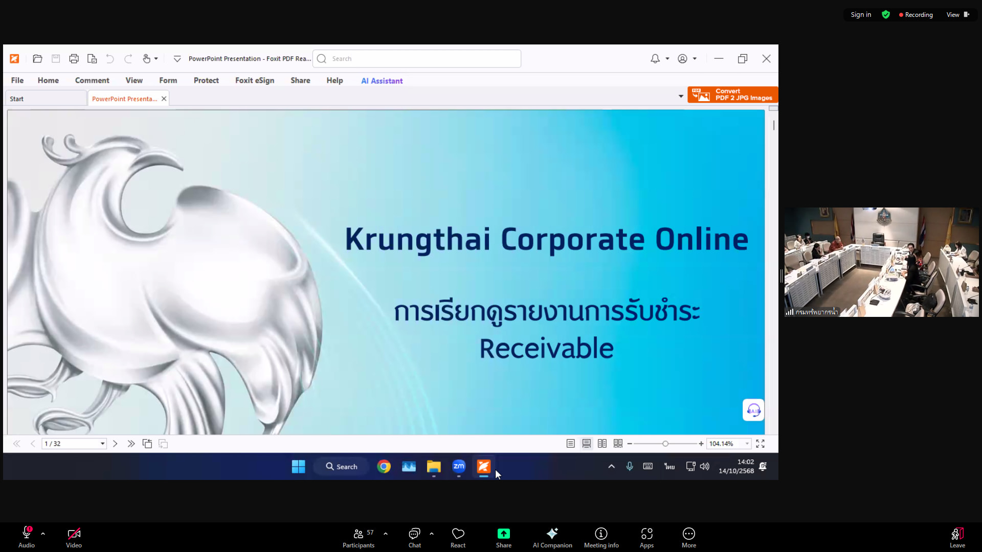The width and height of the screenshot is (982, 552).
Task: Click the zoom level slider handle
Action: (x=665, y=444)
